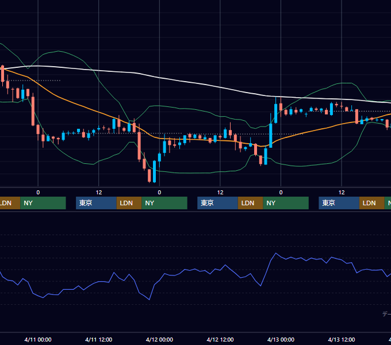Image resolution: width=391 pixels, height=345 pixels.
Task: Click the hour label 12 above 4/13 12:00
Action: pyautogui.click(x=342, y=193)
